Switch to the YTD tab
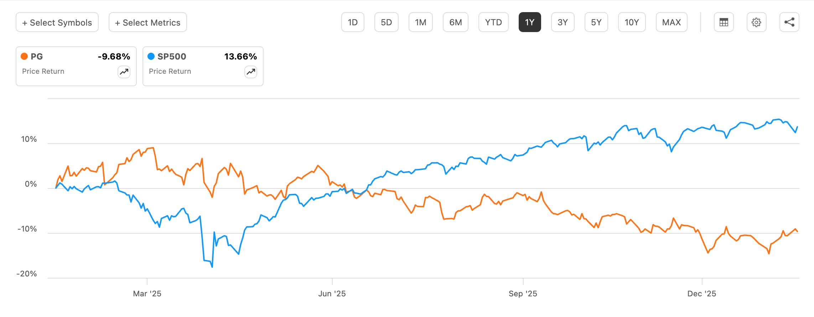The image size is (814, 317). click(494, 22)
